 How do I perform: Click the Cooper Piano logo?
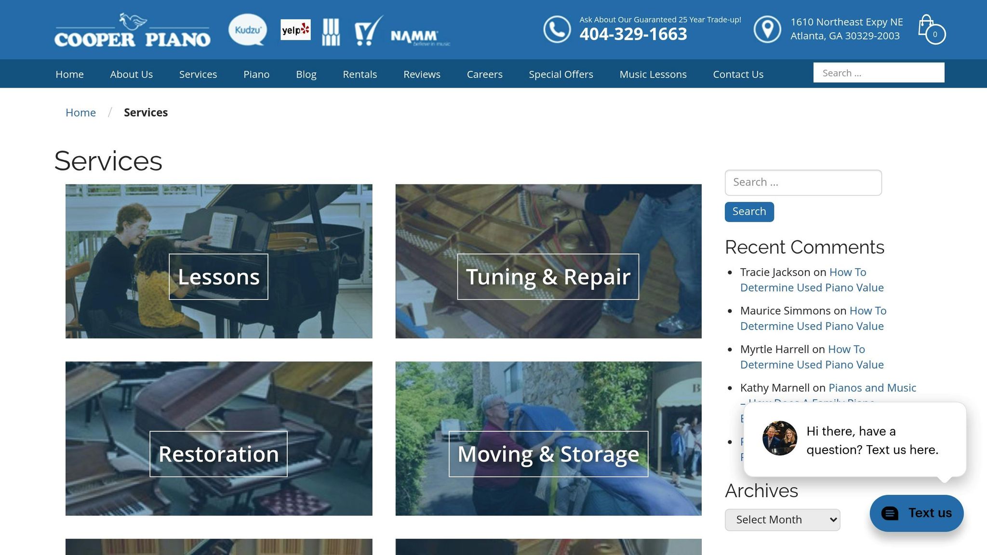pyautogui.click(x=132, y=31)
